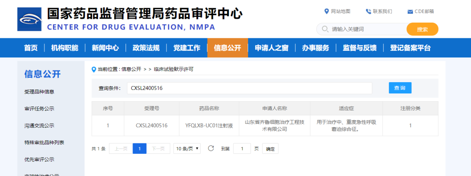The height and width of the screenshot is (176, 471).
Task: Open the 信息公开 navigation tab
Action: click(x=227, y=48)
